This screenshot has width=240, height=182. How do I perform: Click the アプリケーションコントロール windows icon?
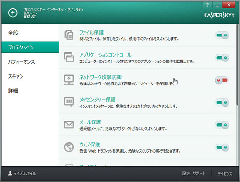point(69,57)
